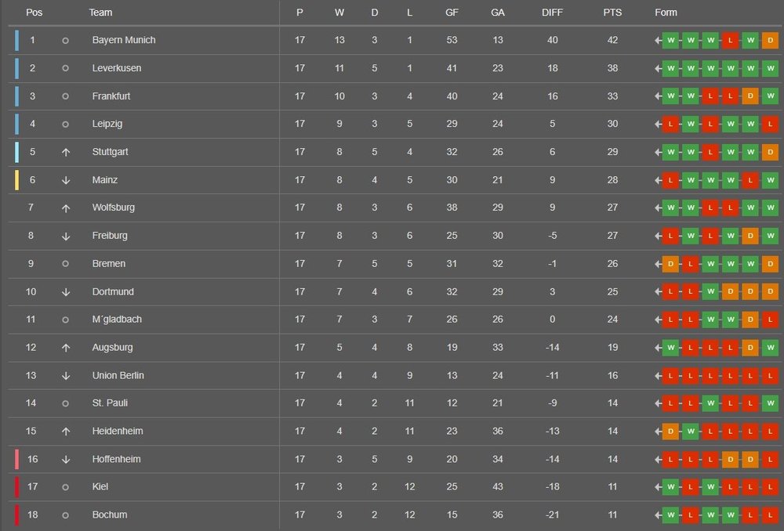
Task: Click Leverkusen's form history back arrow
Action: 658,68
